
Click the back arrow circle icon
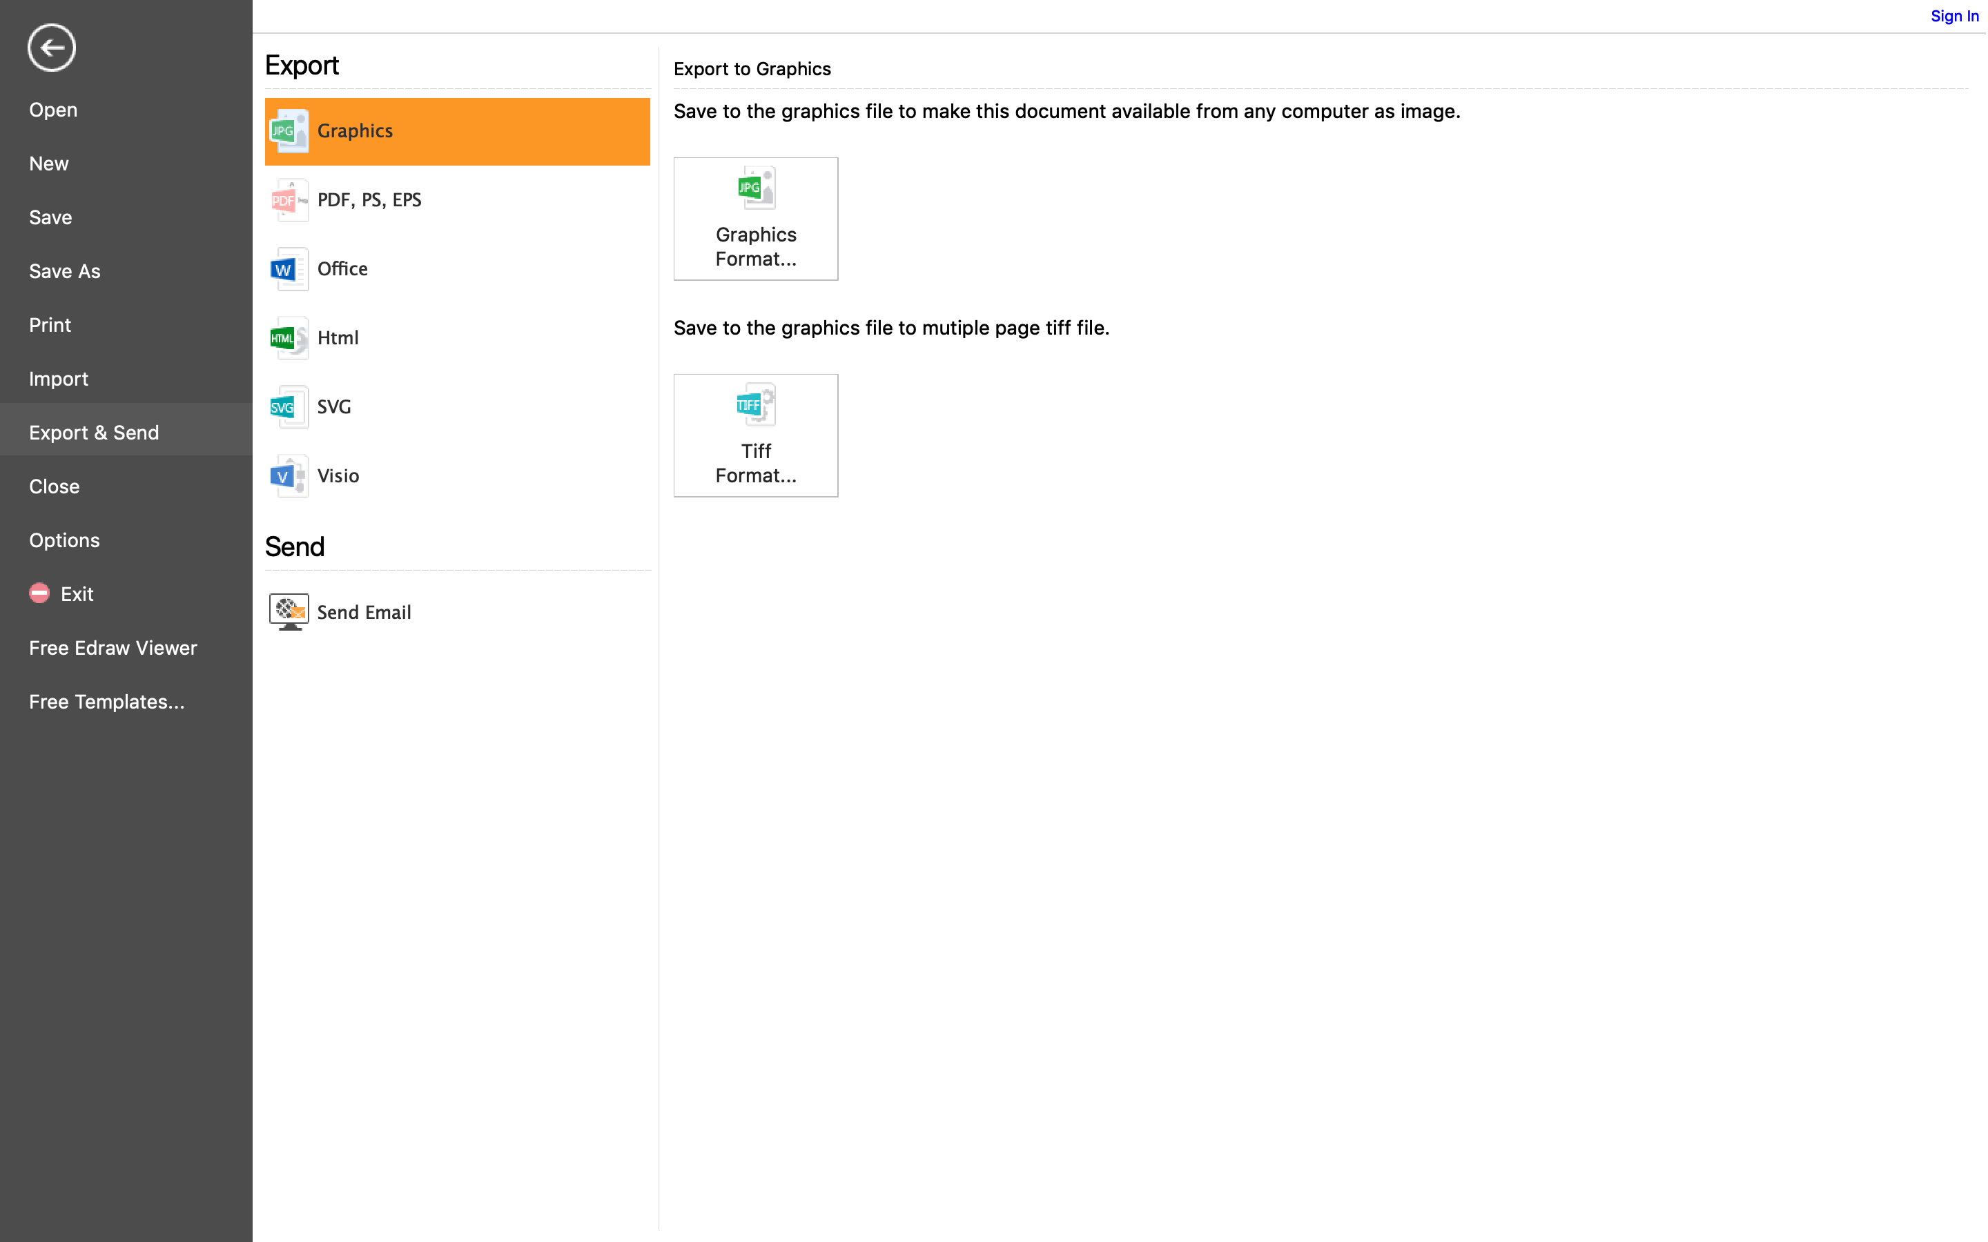51,48
